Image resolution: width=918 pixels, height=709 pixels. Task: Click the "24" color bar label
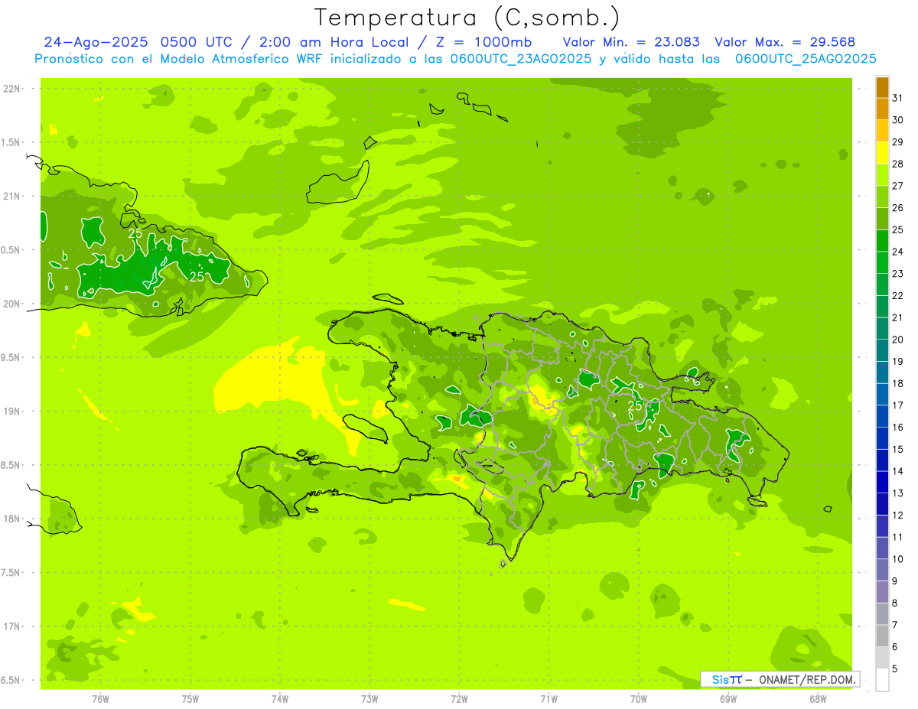tap(897, 252)
